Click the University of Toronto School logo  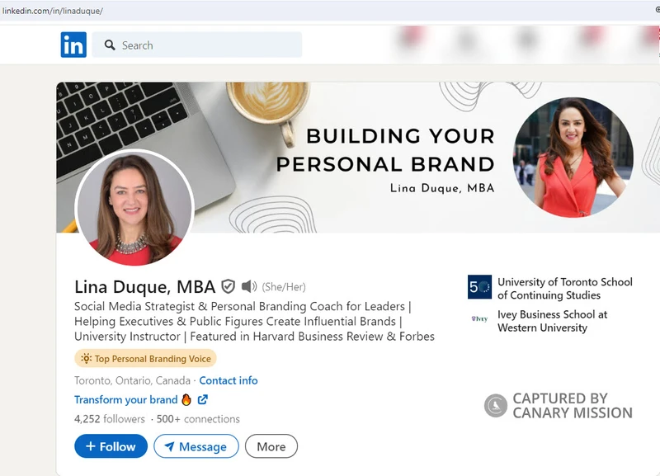479,287
